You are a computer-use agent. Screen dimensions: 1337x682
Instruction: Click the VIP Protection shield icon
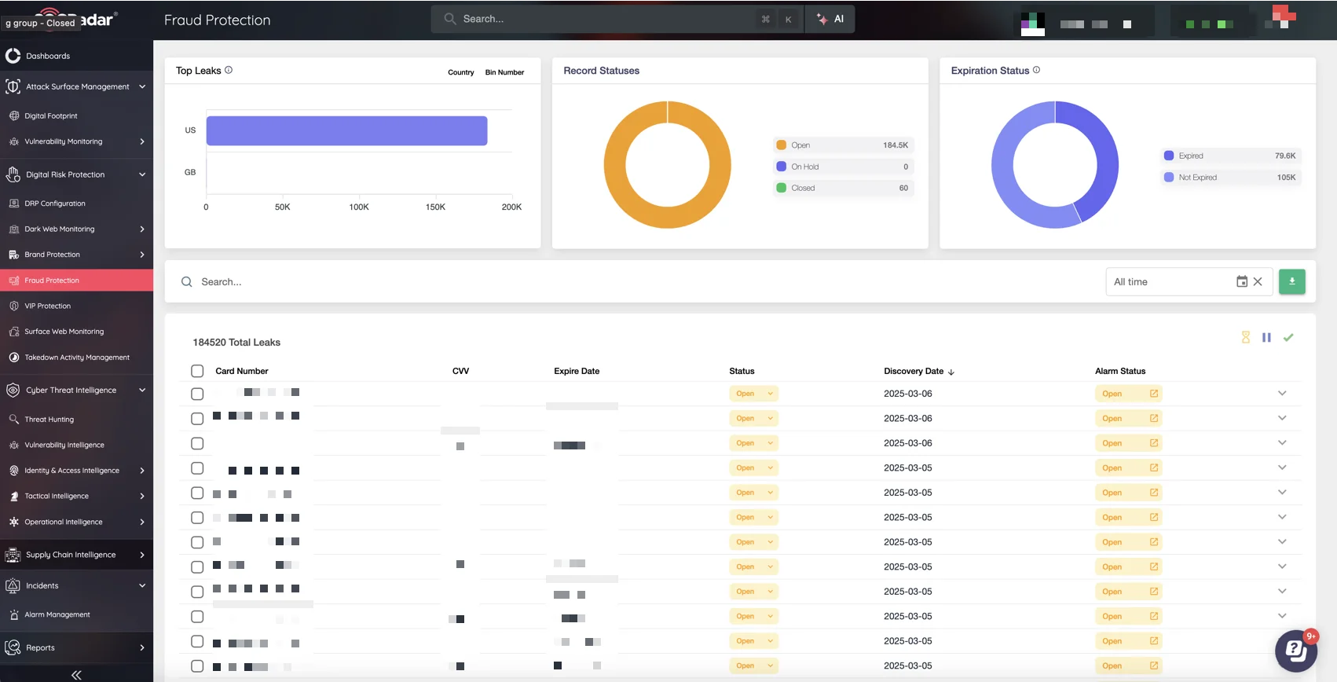click(x=14, y=306)
